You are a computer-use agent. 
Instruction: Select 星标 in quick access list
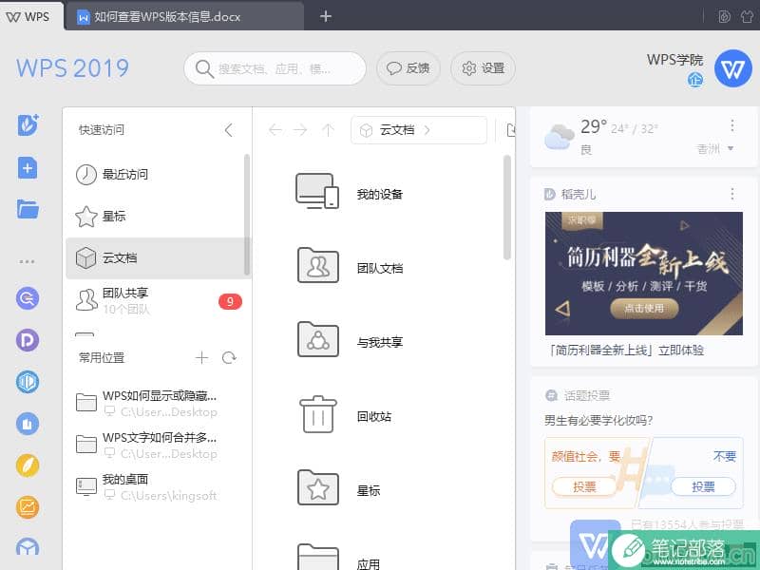point(158,217)
